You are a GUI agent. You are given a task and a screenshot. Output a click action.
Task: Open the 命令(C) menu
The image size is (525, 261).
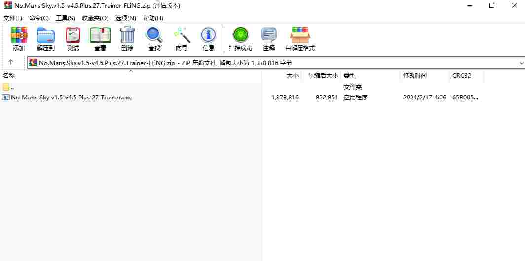coord(39,18)
